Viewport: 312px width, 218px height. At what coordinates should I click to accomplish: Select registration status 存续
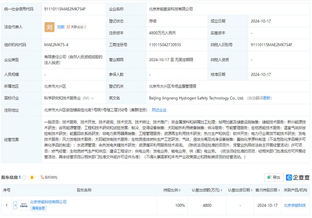click(x=152, y=21)
